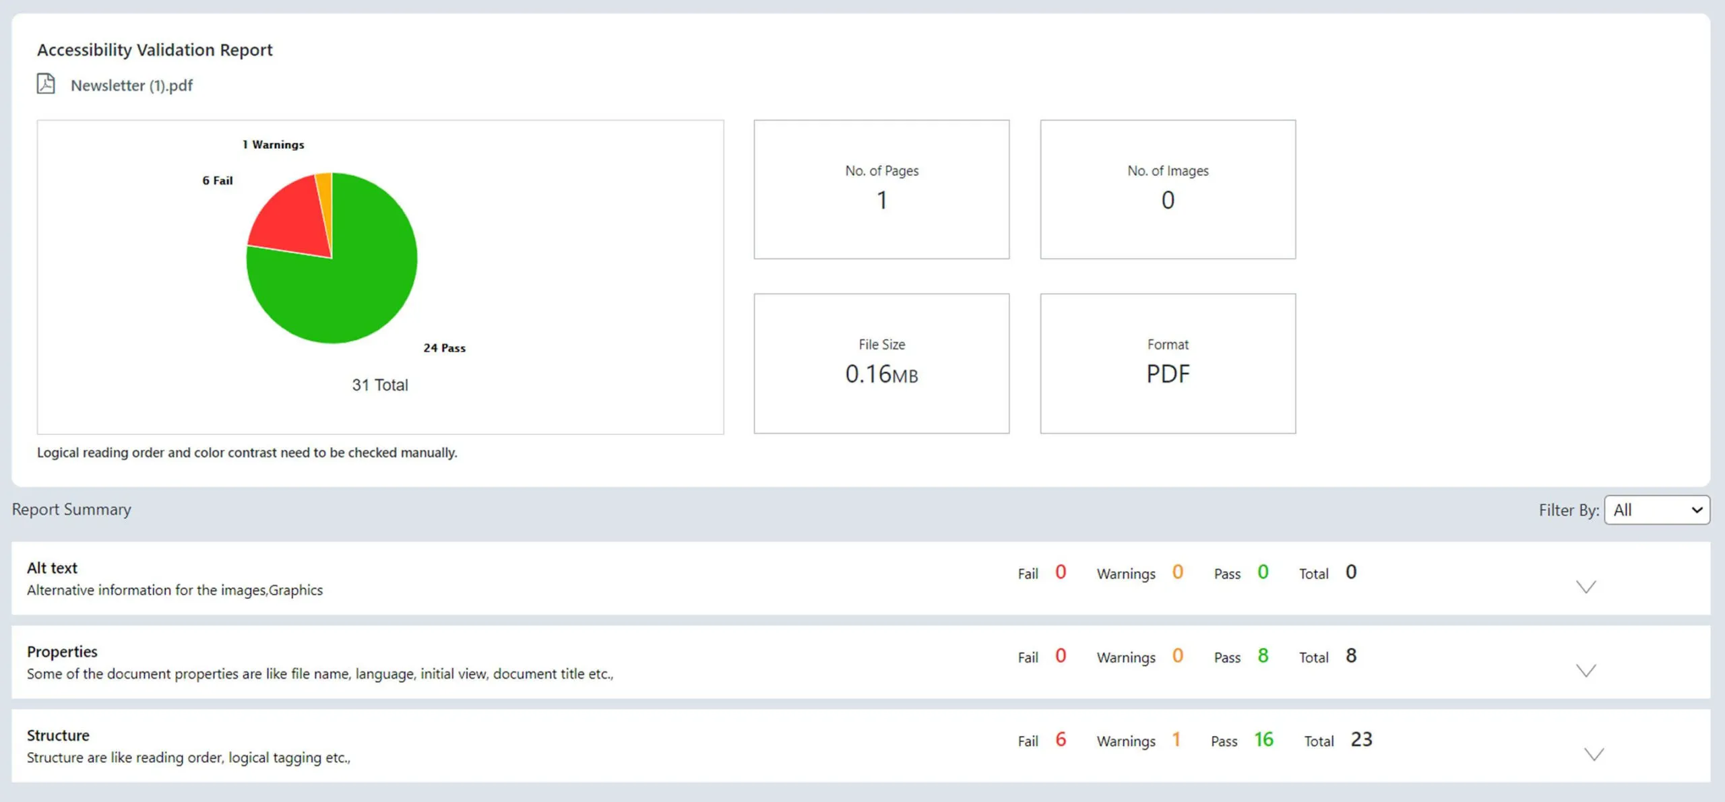Click the Structure Fail count 6
This screenshot has height=802, width=1725.
tap(1061, 739)
